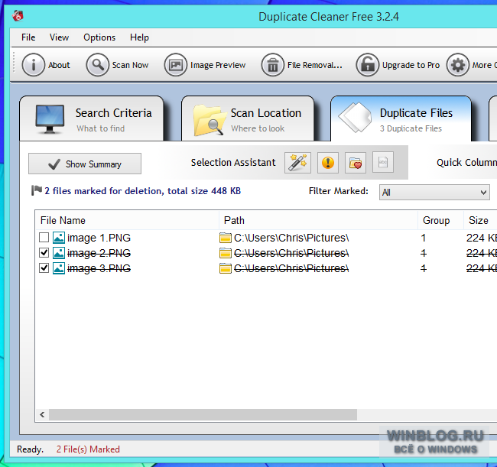Open More Options gear icon
Image resolution: width=497 pixels, height=467 pixels.
pos(458,65)
